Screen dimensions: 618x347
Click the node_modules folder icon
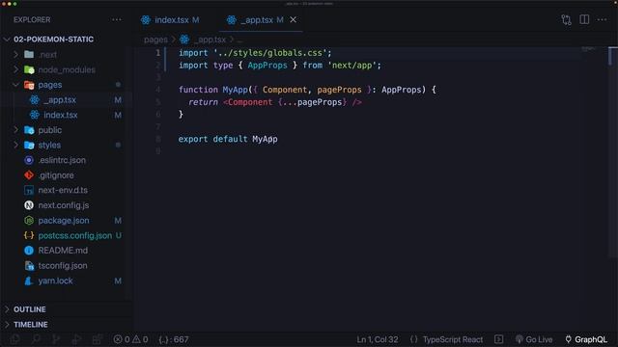[29, 69]
